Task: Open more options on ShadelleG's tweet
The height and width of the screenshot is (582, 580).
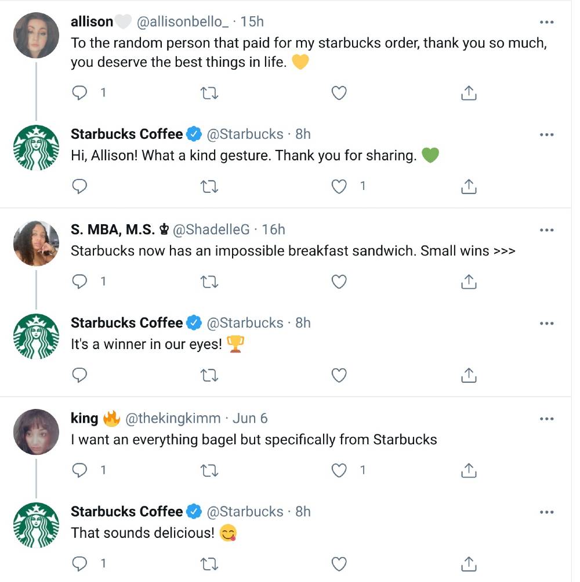Action: (x=546, y=229)
